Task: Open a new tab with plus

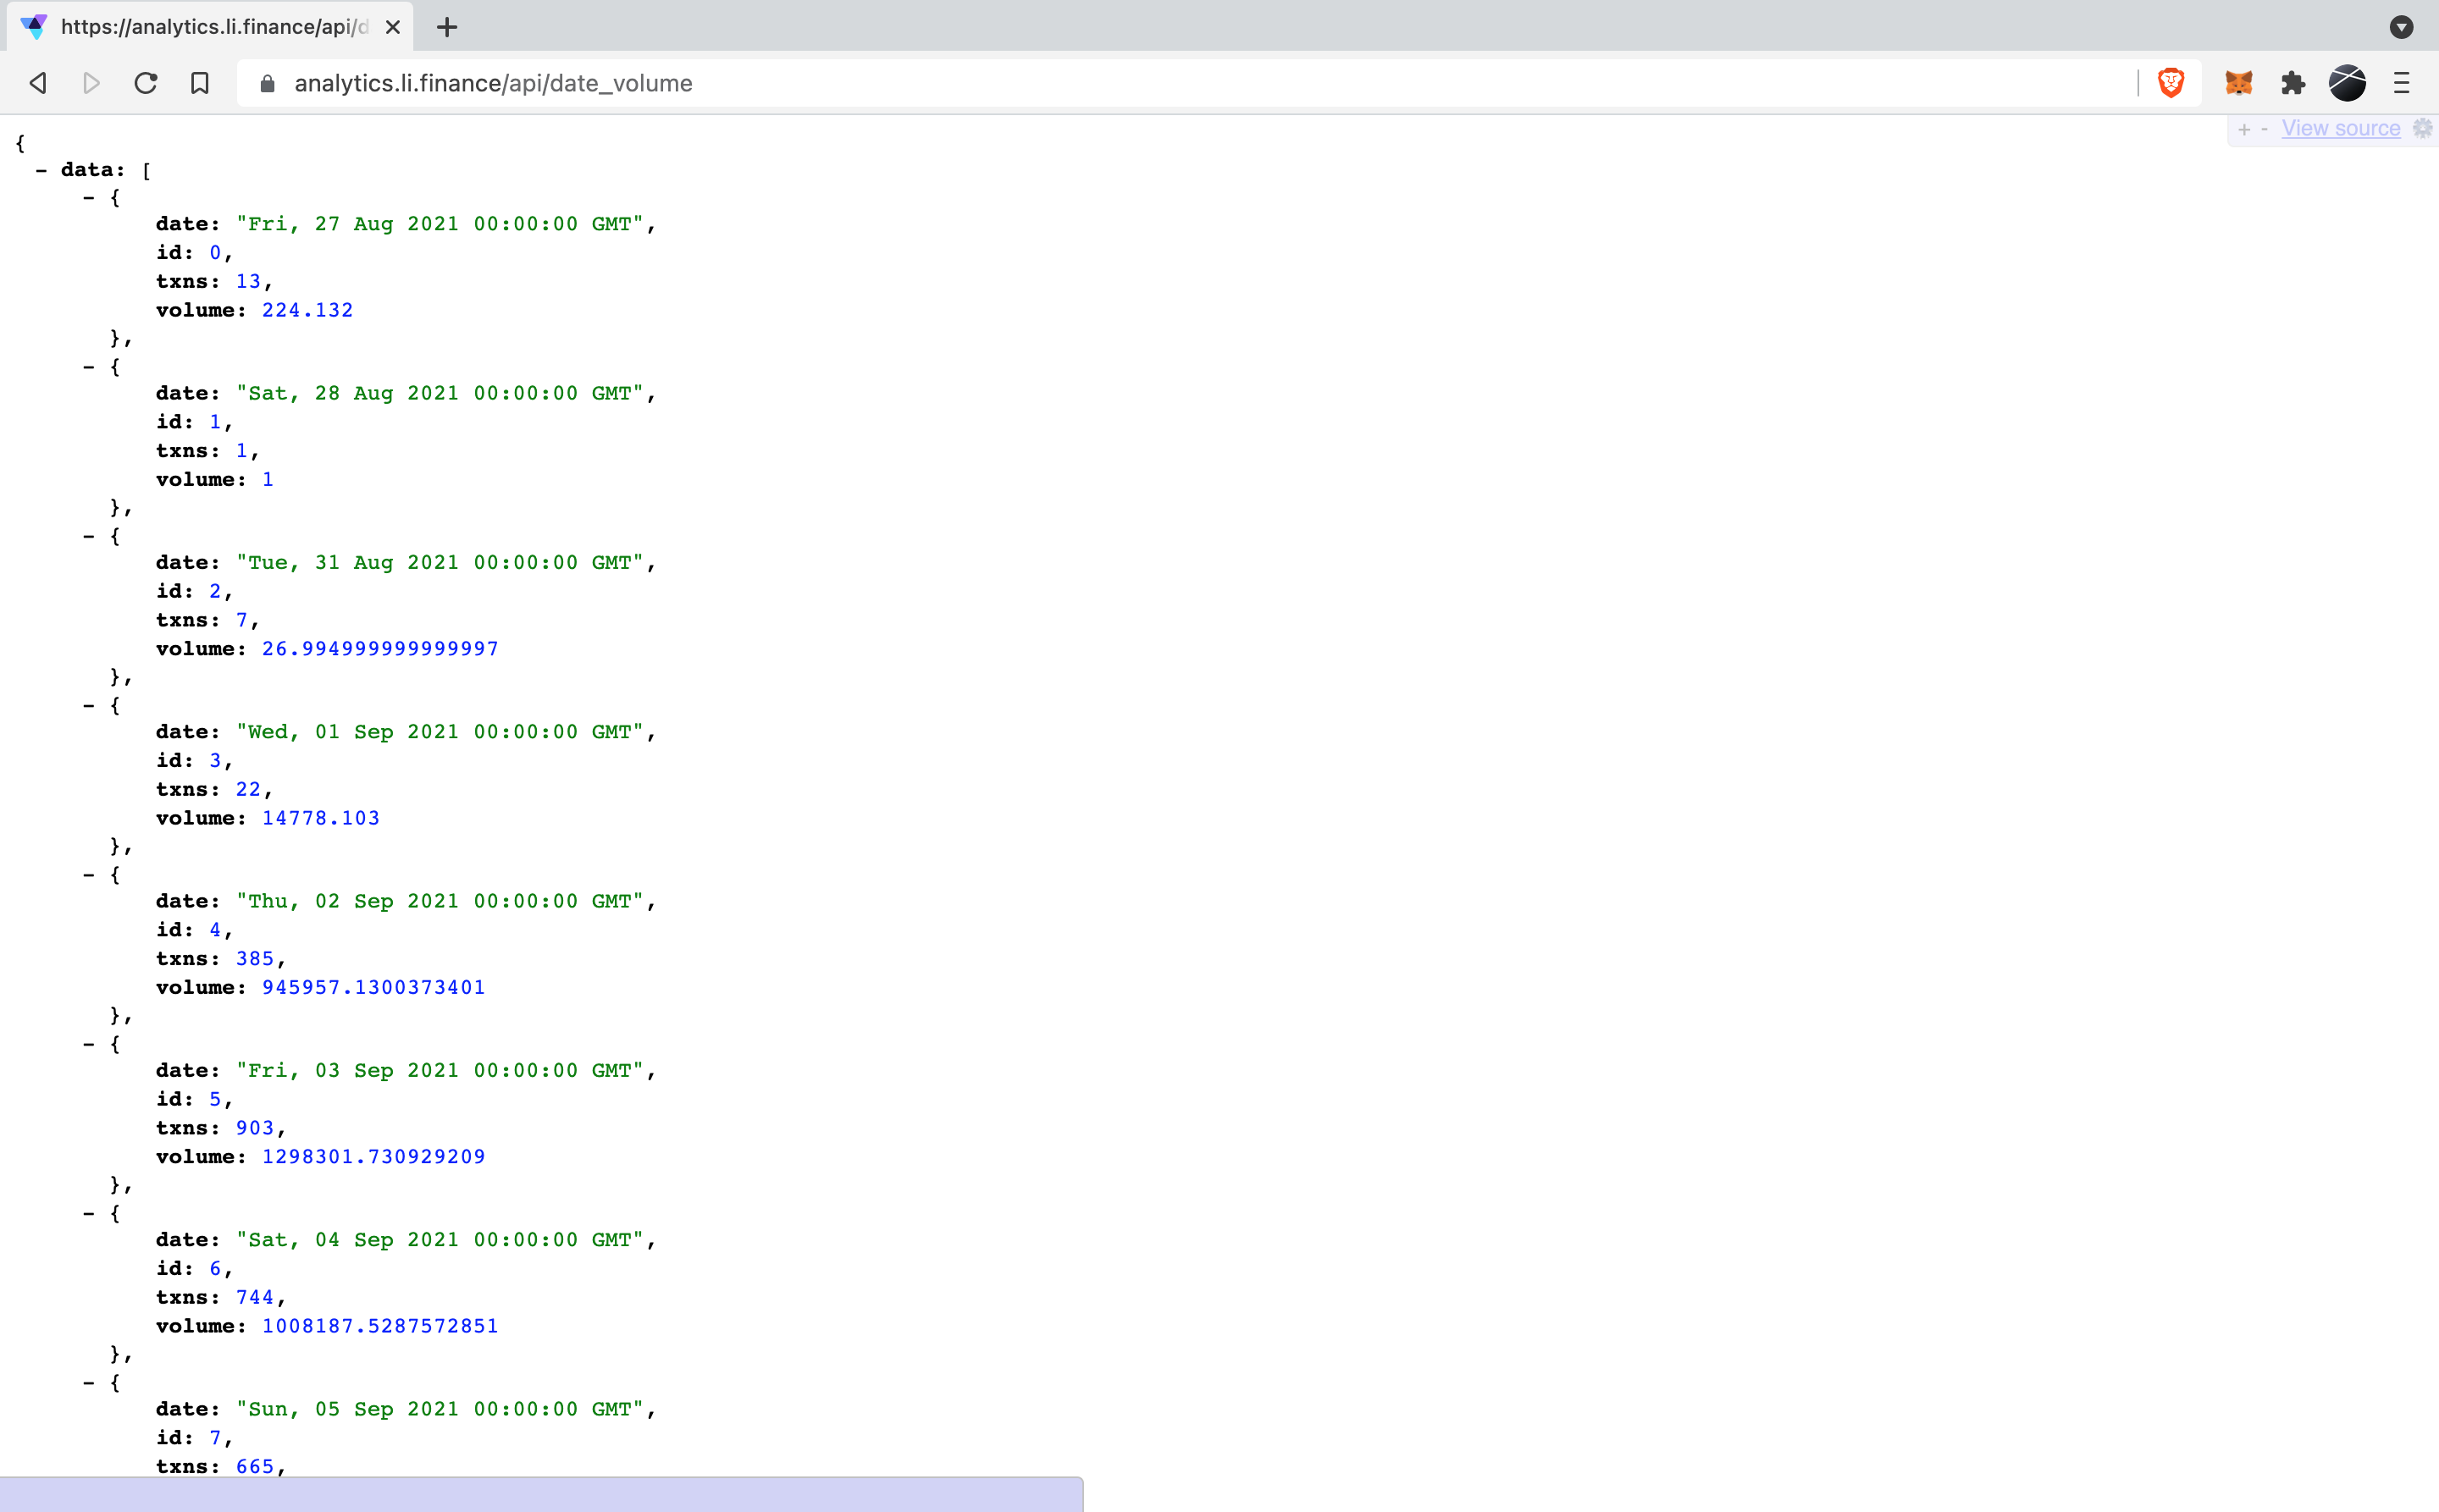Action: pos(447,27)
